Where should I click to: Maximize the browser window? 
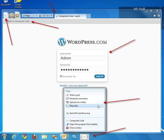point(151,11)
